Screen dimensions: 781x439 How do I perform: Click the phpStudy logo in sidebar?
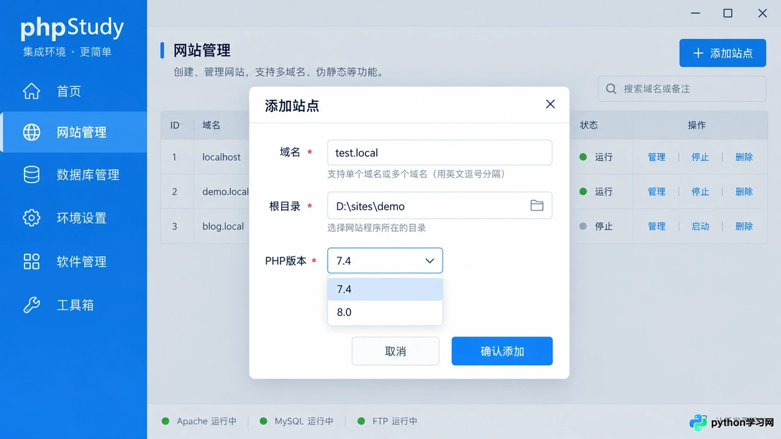click(72, 28)
